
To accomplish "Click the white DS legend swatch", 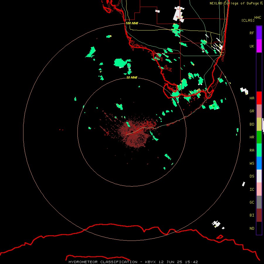I will (x=259, y=176).
